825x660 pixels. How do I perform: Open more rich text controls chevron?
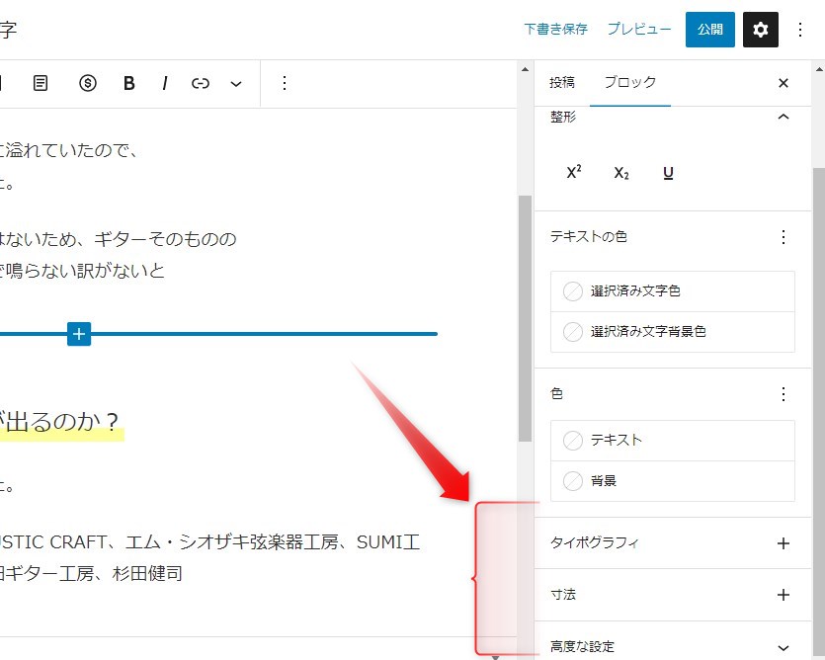pyautogui.click(x=236, y=84)
